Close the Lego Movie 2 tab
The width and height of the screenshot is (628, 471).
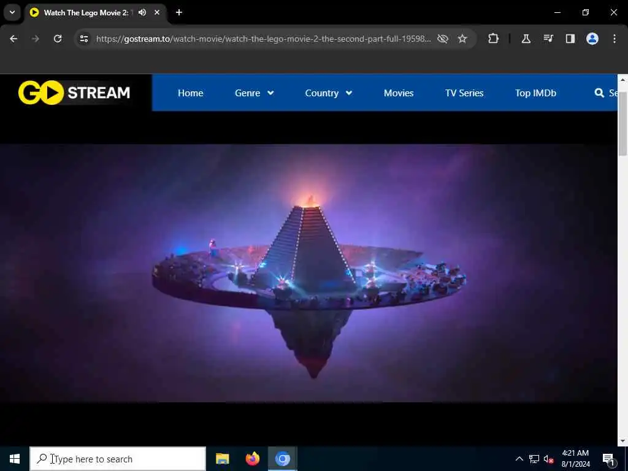157,12
